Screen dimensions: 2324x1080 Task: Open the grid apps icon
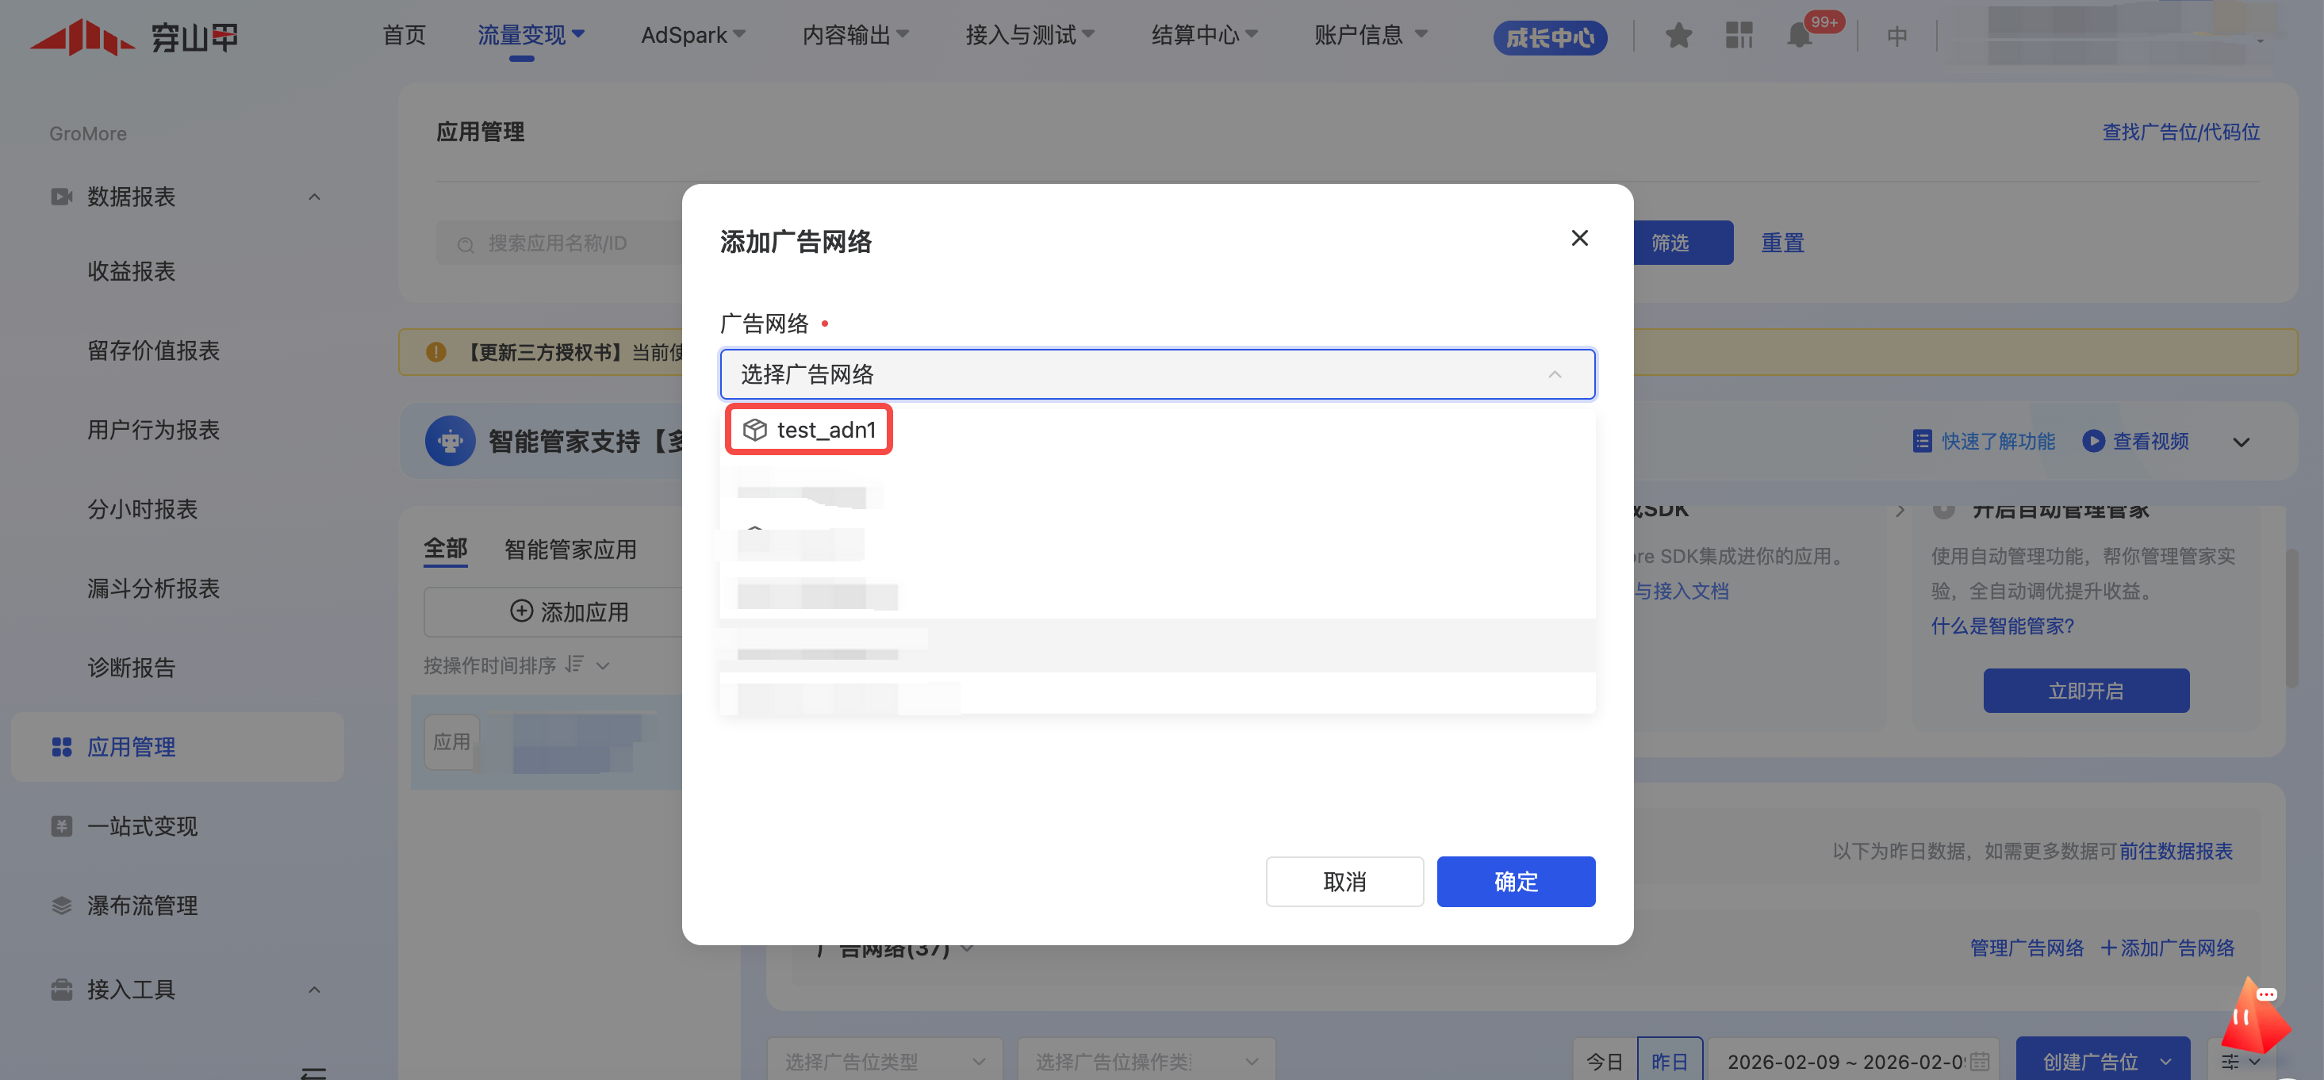1739,36
